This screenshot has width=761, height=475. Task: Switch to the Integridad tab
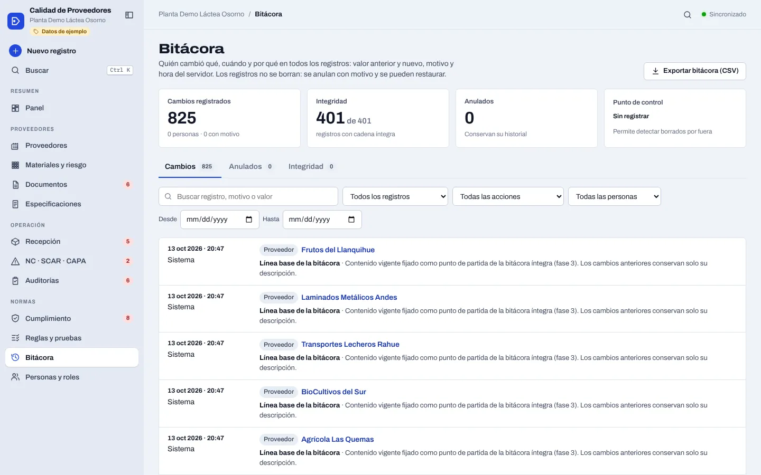tap(312, 167)
